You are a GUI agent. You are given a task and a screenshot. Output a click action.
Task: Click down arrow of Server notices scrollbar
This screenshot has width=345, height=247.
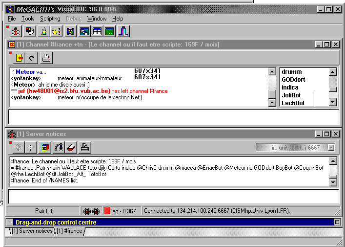coord(333,182)
